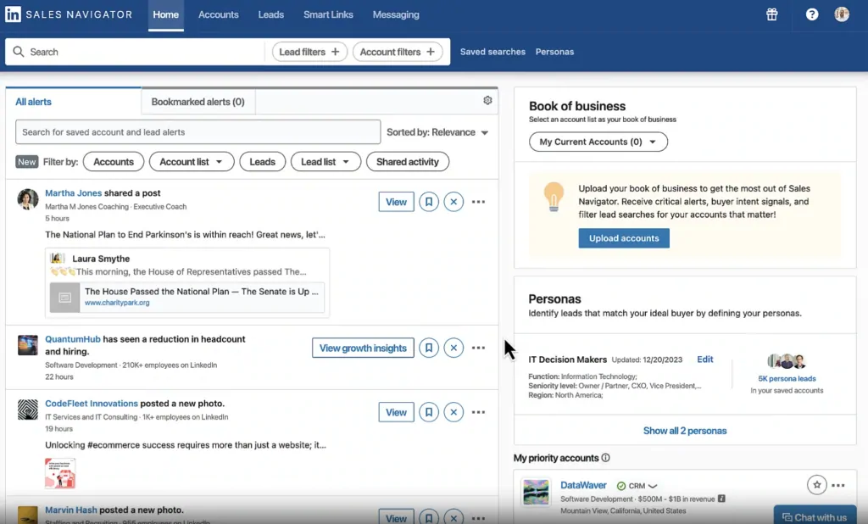The height and width of the screenshot is (524, 868).
Task: Dismiss the Martha Jones alert
Action: pos(453,202)
